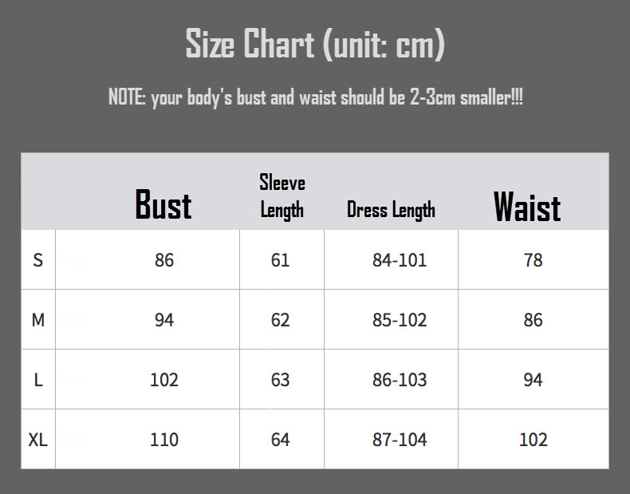This screenshot has height=494, width=630.
Task: Click the waist value 78 cell
Action: tap(534, 260)
